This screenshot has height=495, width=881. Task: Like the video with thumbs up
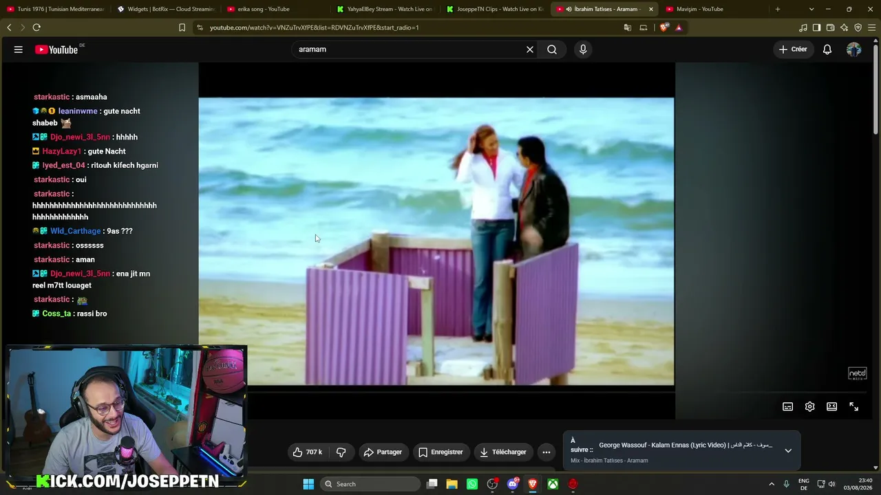[307, 452]
